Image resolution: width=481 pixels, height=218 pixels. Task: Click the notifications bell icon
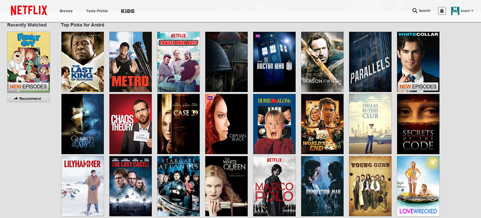point(441,11)
